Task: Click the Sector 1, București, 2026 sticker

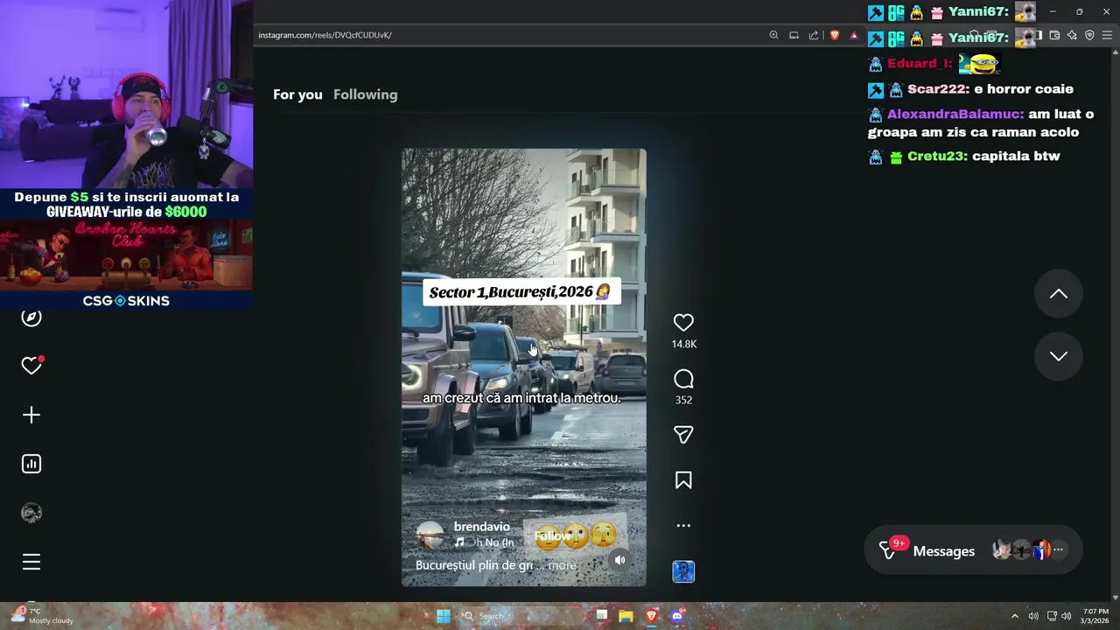Action: pyautogui.click(x=521, y=292)
